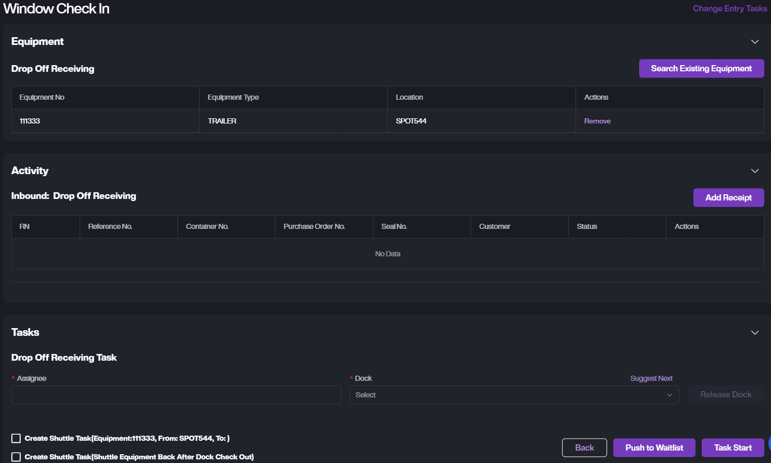771x463 pixels.
Task: Select the SPOT544 location cell
Action: click(411, 121)
